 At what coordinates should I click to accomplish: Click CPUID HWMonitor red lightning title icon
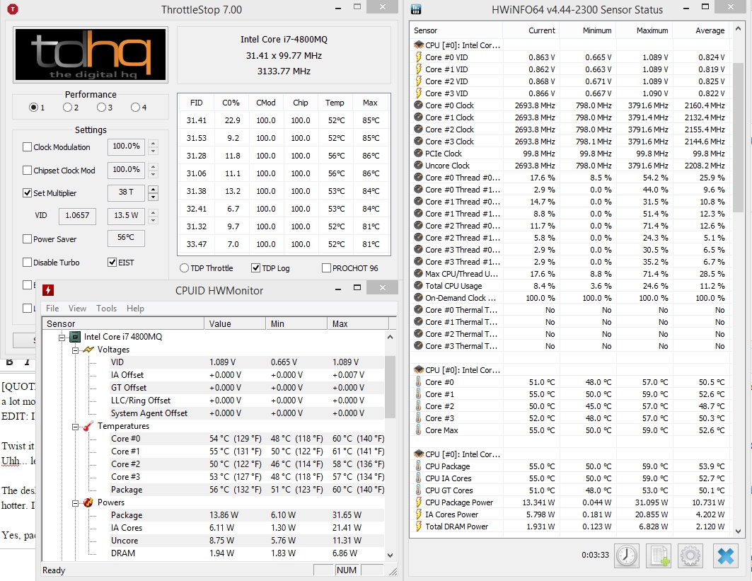(x=48, y=290)
